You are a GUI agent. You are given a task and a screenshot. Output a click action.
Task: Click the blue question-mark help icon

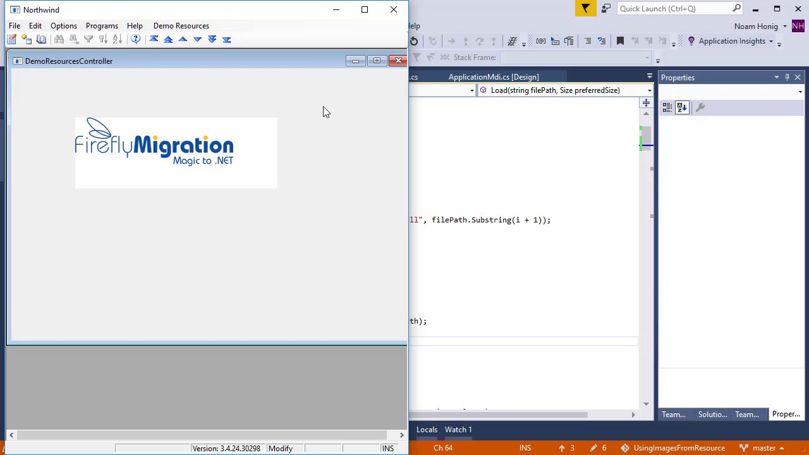136,39
